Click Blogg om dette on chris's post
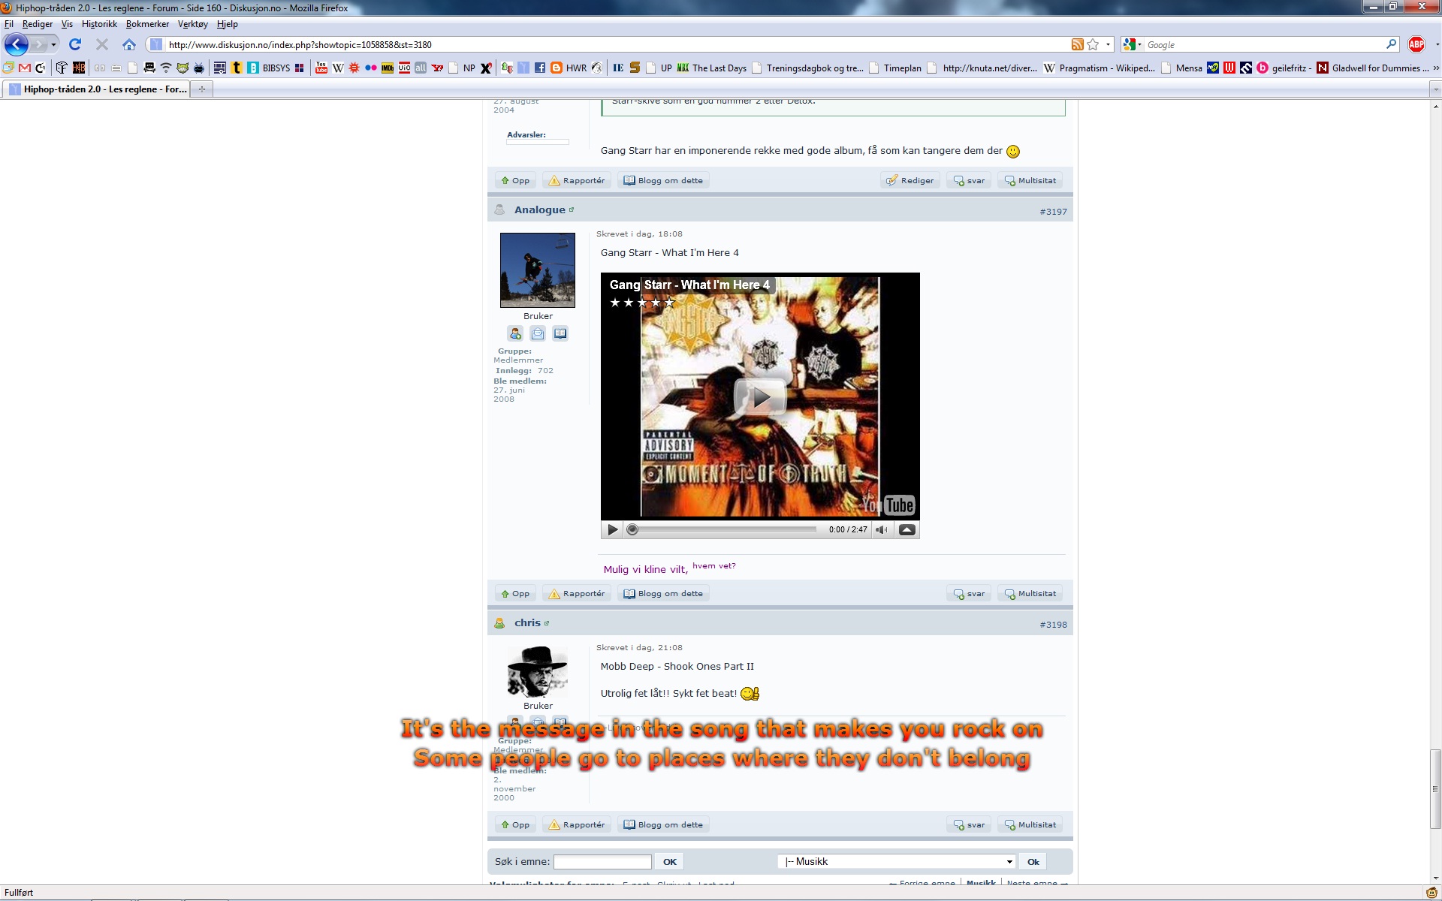The width and height of the screenshot is (1442, 901). click(663, 825)
